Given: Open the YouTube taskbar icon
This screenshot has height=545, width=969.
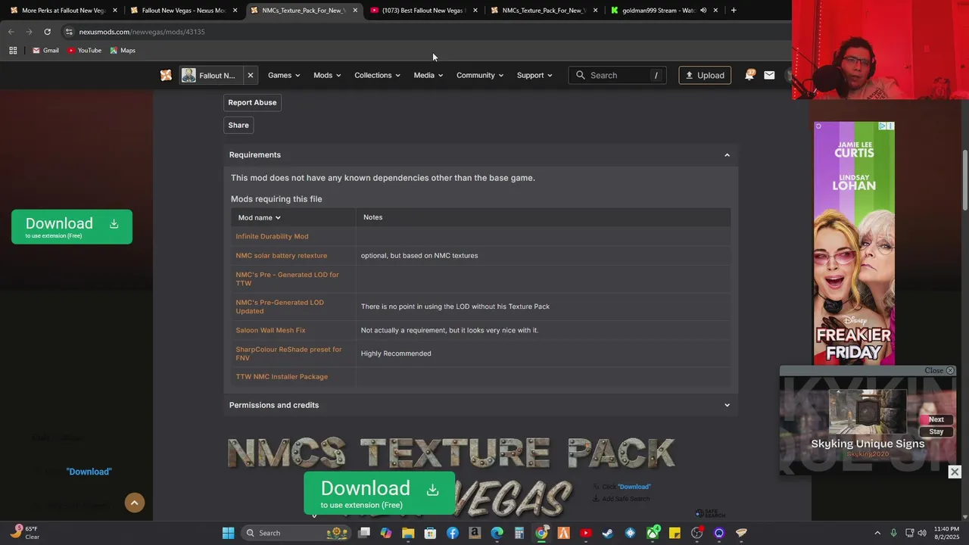Looking at the screenshot, I should click(x=585, y=533).
